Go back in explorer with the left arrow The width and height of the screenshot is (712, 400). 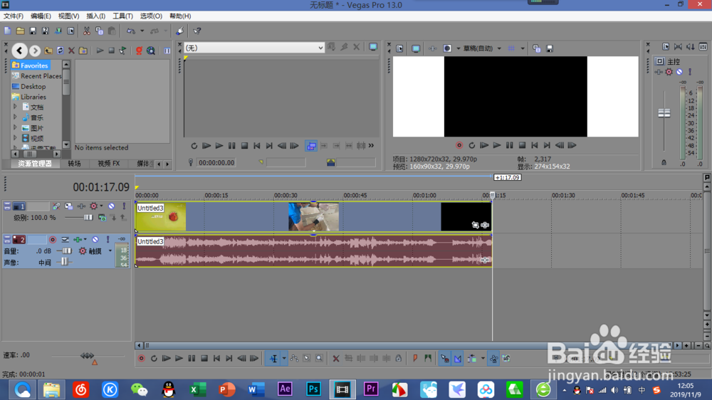(x=19, y=51)
